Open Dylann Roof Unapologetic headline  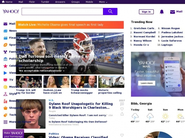[81, 105]
